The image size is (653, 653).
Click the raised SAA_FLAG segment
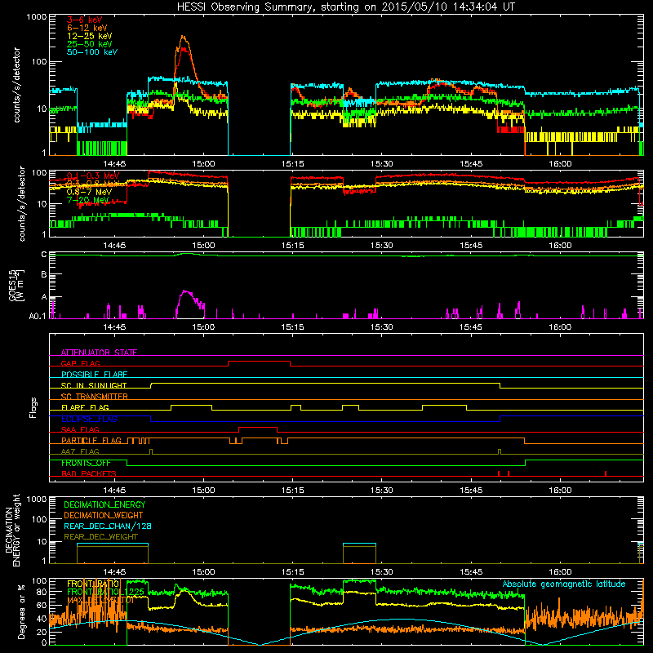point(258,427)
